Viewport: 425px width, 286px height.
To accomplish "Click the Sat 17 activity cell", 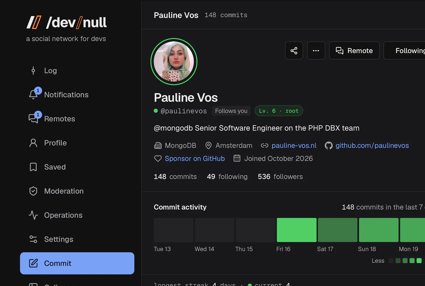I will (x=338, y=230).
